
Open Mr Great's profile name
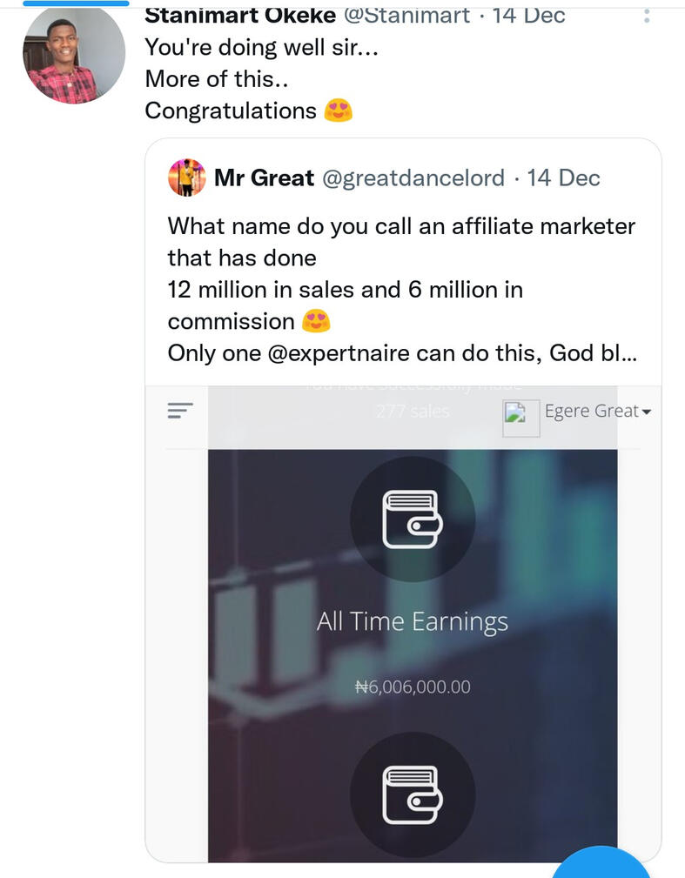coord(264,178)
